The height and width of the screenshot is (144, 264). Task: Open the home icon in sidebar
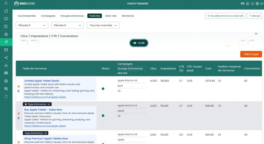pos(6,11)
